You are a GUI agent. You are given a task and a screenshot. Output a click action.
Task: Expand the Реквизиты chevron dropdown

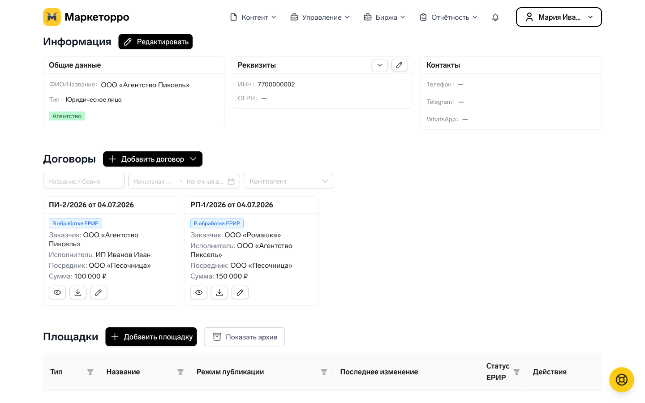(379, 65)
